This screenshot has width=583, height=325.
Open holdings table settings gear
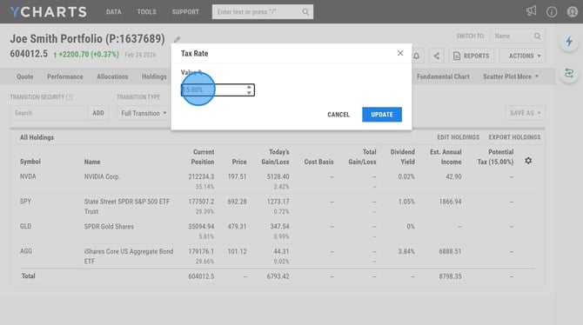(528, 161)
